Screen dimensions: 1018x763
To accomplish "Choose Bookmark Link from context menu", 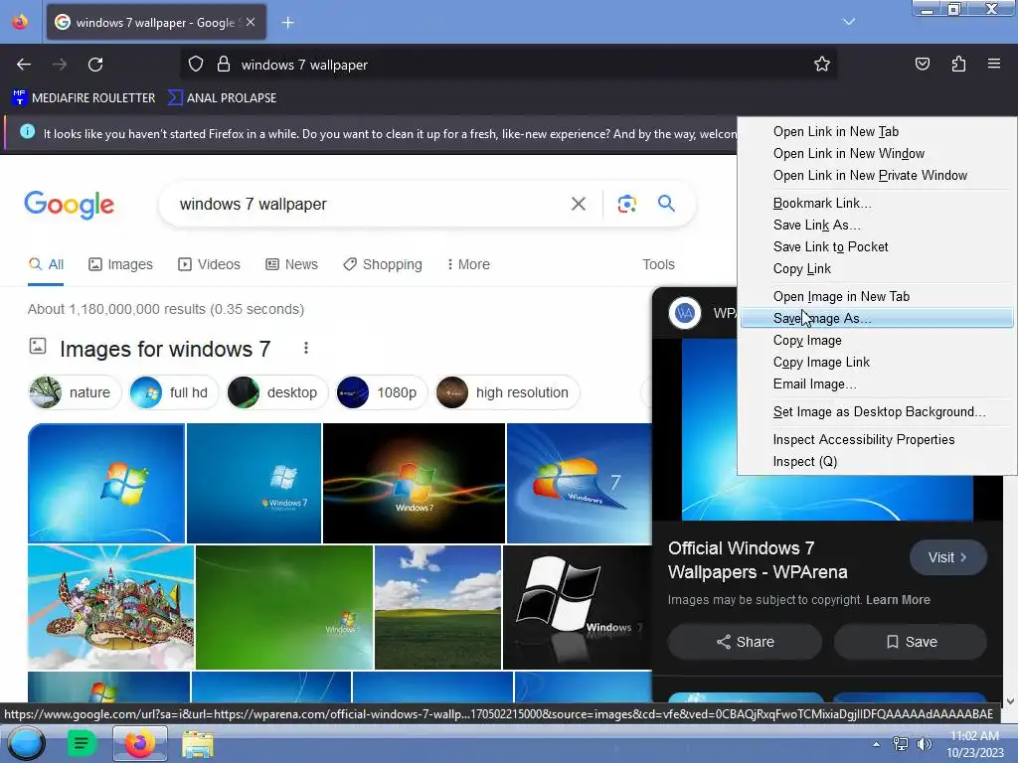I will (x=877, y=203).
